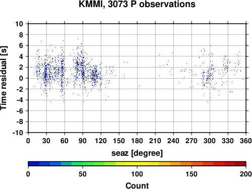Click the x-axis tick label 360
Image resolution: width=252 pixels, height=189 pixels.
click(x=246, y=141)
